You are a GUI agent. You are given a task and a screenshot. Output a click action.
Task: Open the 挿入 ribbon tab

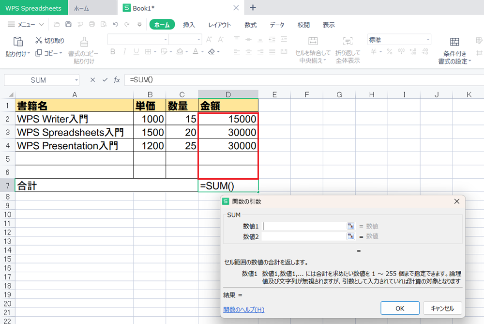pos(189,25)
